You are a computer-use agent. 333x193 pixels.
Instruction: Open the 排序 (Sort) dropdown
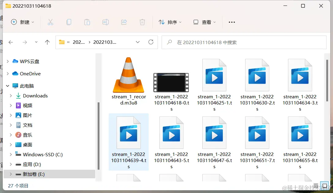(170, 22)
